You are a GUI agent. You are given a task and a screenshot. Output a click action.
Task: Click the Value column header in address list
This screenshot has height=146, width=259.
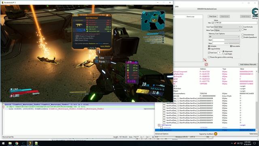coord(242,69)
